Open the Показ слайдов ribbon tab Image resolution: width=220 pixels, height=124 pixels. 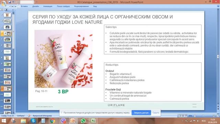click(x=63, y=6)
